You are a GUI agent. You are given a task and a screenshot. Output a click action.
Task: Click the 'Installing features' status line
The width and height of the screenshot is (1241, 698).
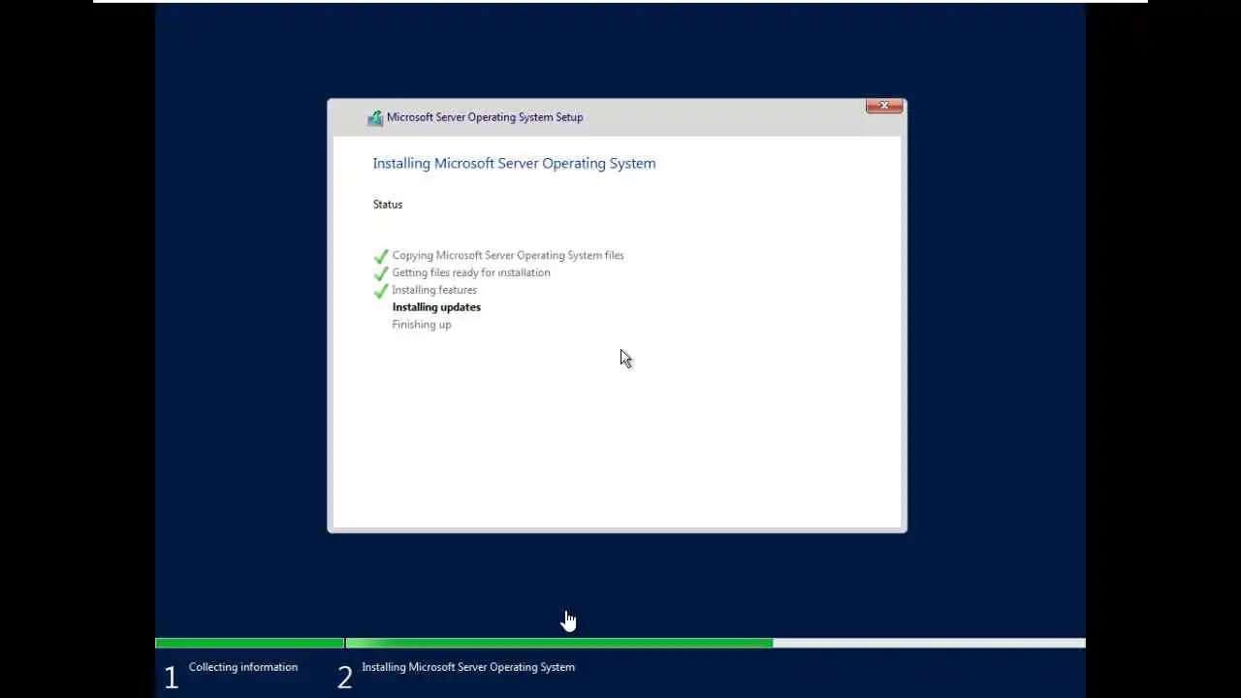tap(434, 290)
